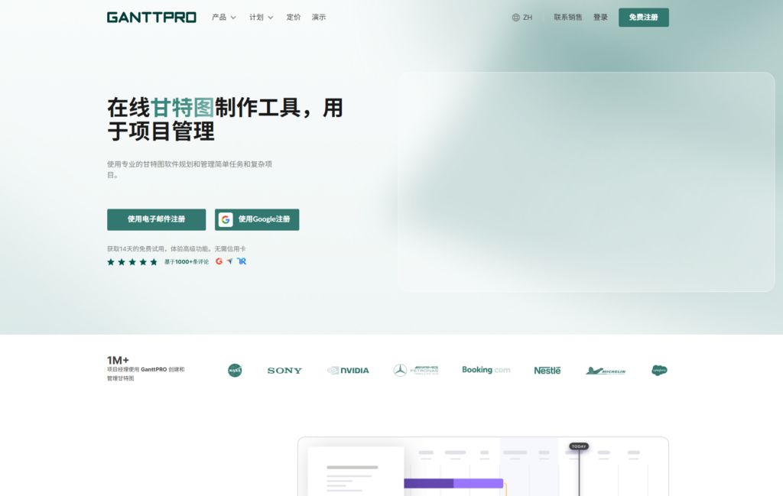Click the 1M+ statistic text
783x496 pixels.
[x=118, y=360]
